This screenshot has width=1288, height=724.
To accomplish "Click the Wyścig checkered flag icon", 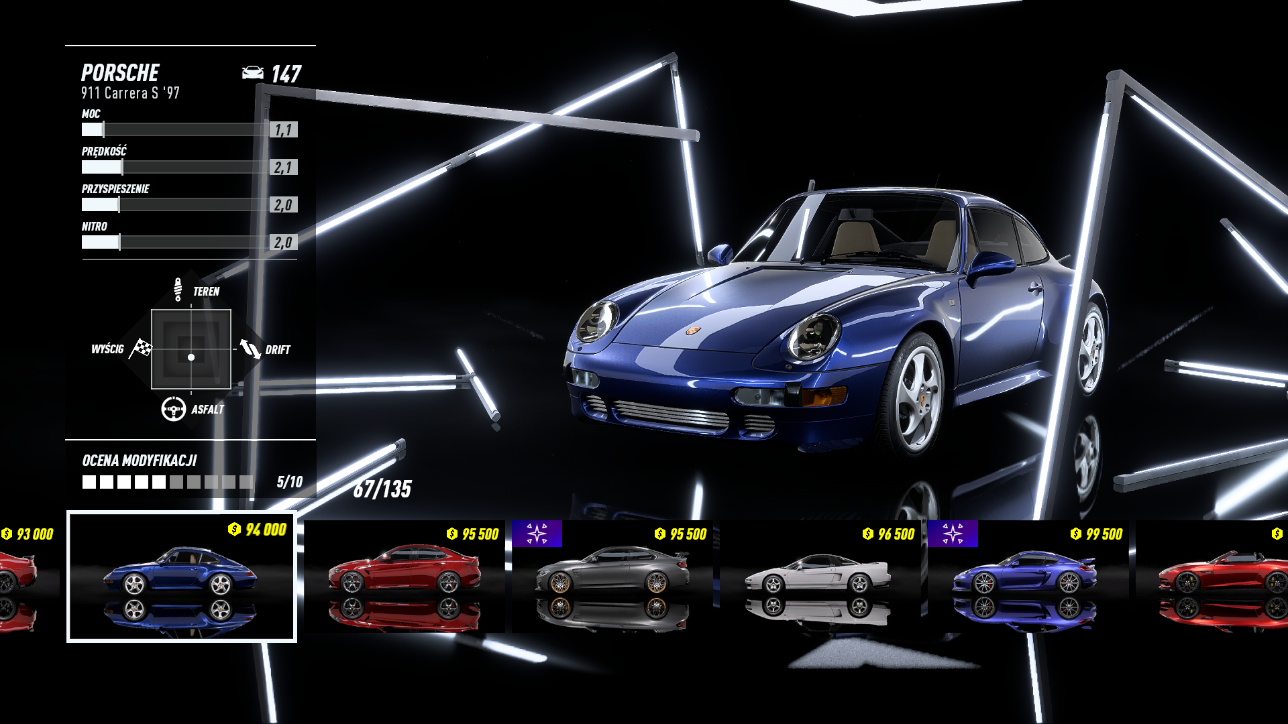I will [142, 348].
